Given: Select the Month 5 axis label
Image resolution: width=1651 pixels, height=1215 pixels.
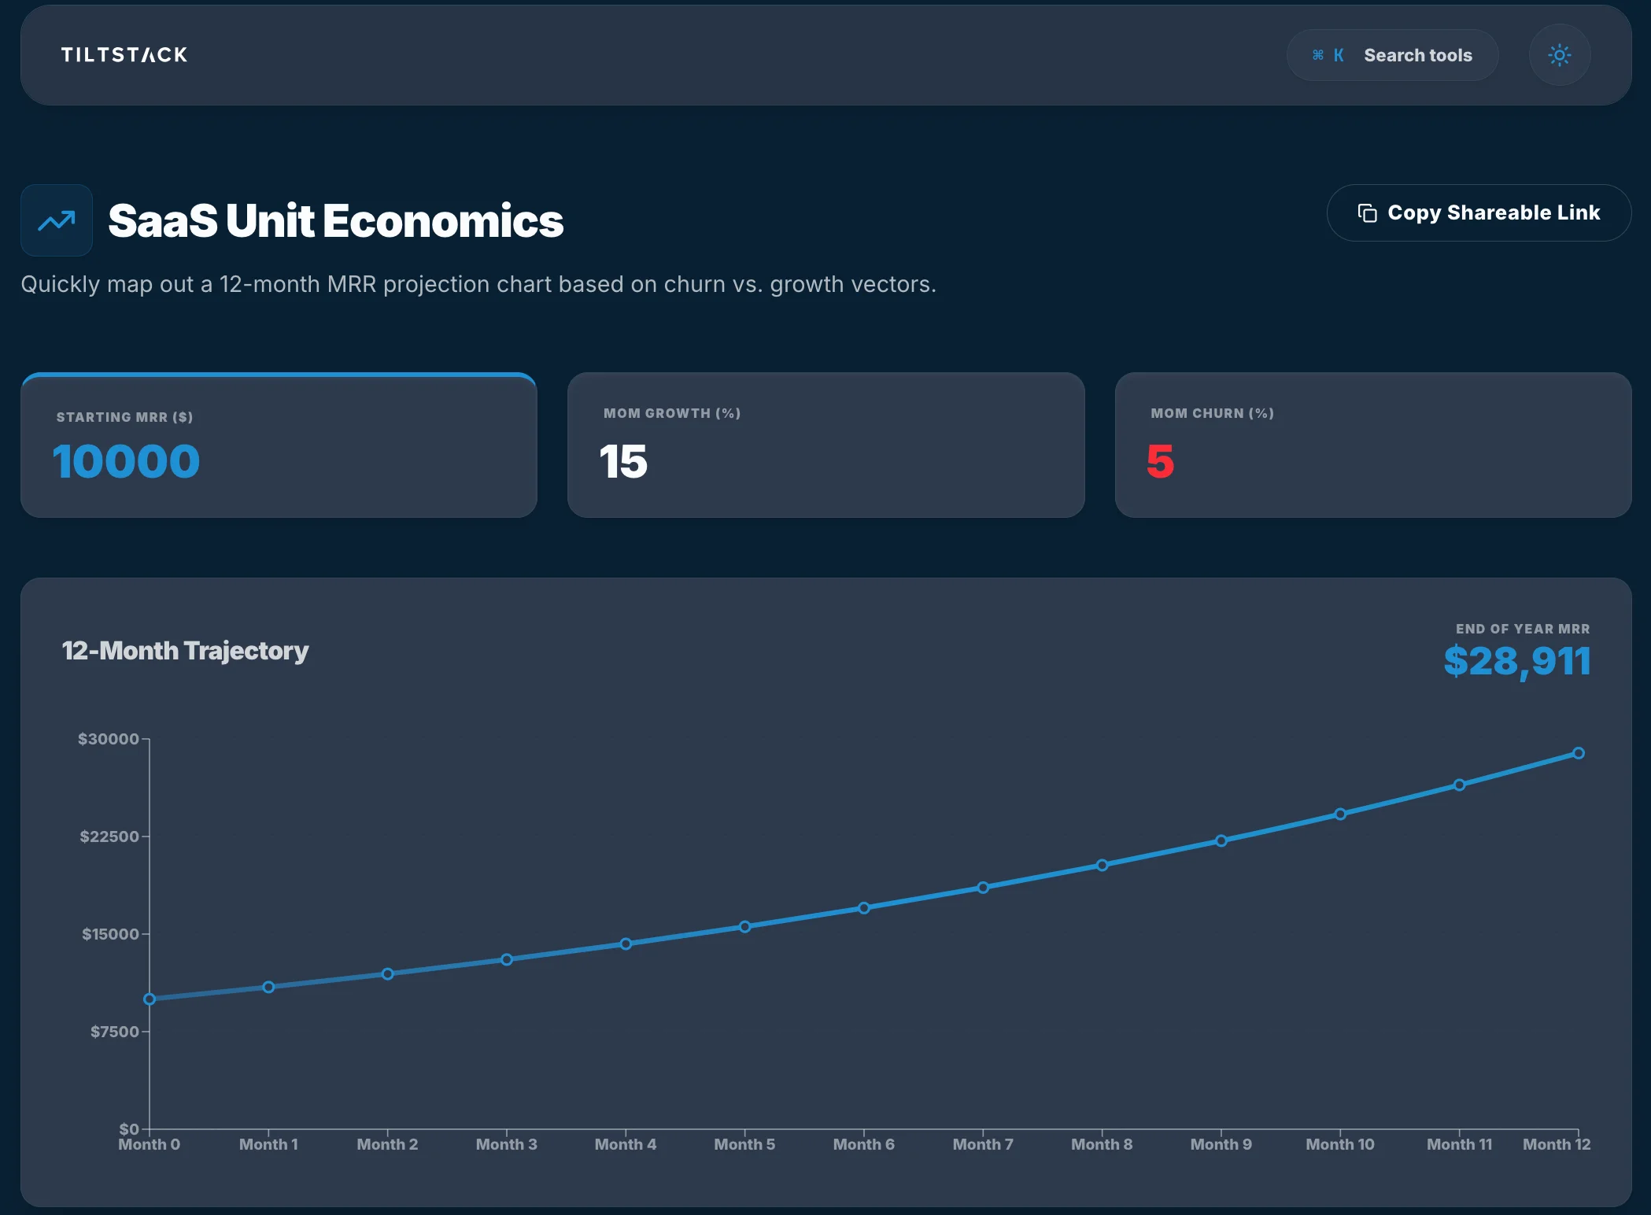Looking at the screenshot, I should [744, 1144].
